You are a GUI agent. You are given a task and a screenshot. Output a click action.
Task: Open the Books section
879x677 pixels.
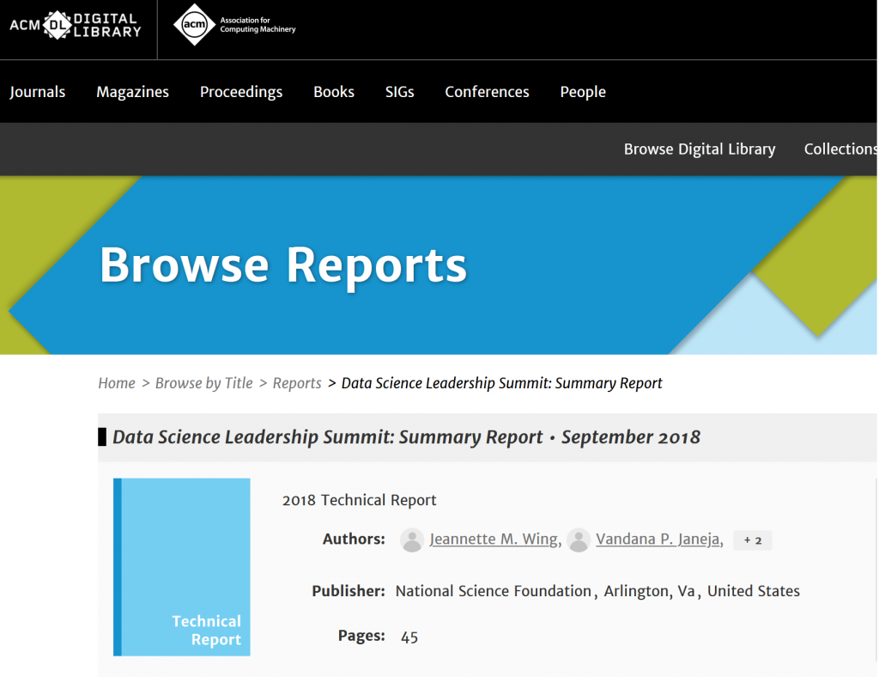click(x=334, y=91)
